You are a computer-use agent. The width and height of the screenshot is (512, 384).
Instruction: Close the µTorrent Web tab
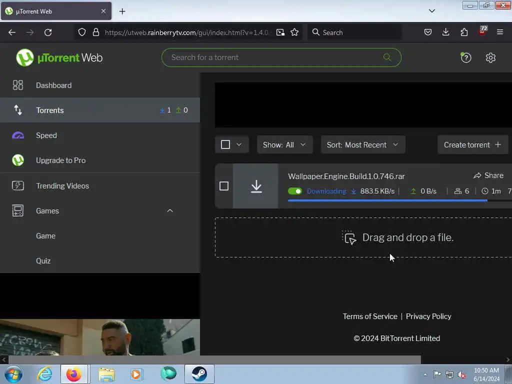(103, 11)
